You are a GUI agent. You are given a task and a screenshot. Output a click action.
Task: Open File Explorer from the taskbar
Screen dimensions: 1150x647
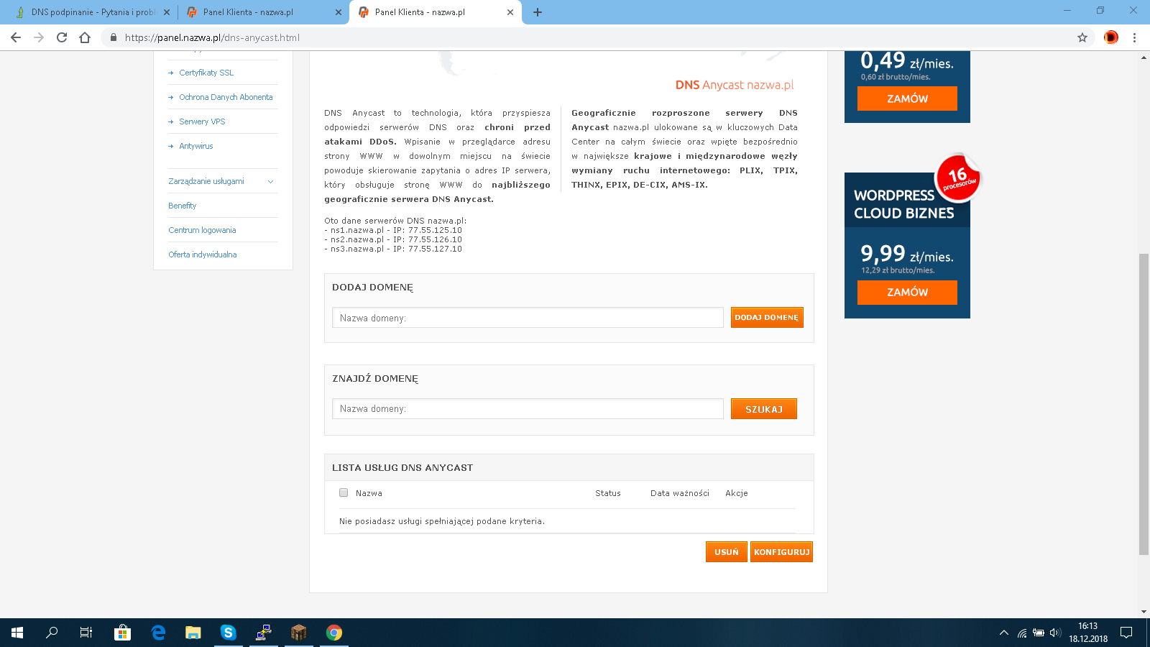tap(193, 633)
